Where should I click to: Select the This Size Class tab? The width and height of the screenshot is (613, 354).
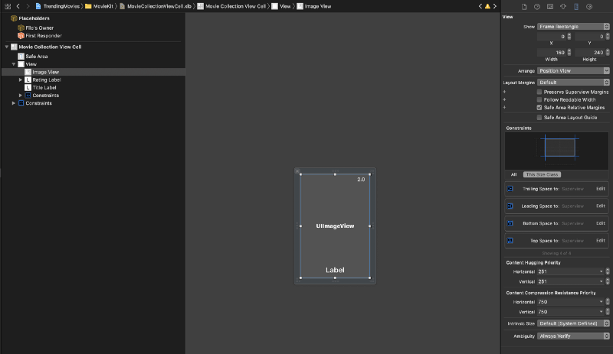542,174
